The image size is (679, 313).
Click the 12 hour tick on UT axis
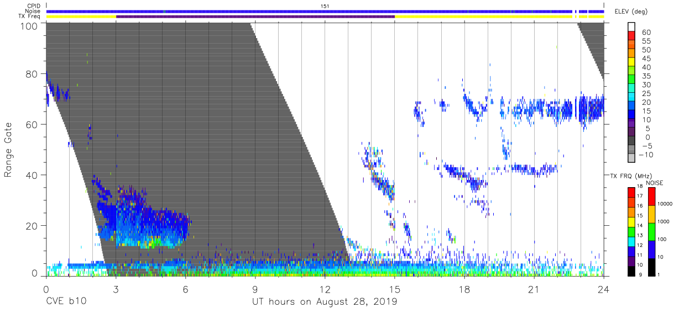point(325,289)
